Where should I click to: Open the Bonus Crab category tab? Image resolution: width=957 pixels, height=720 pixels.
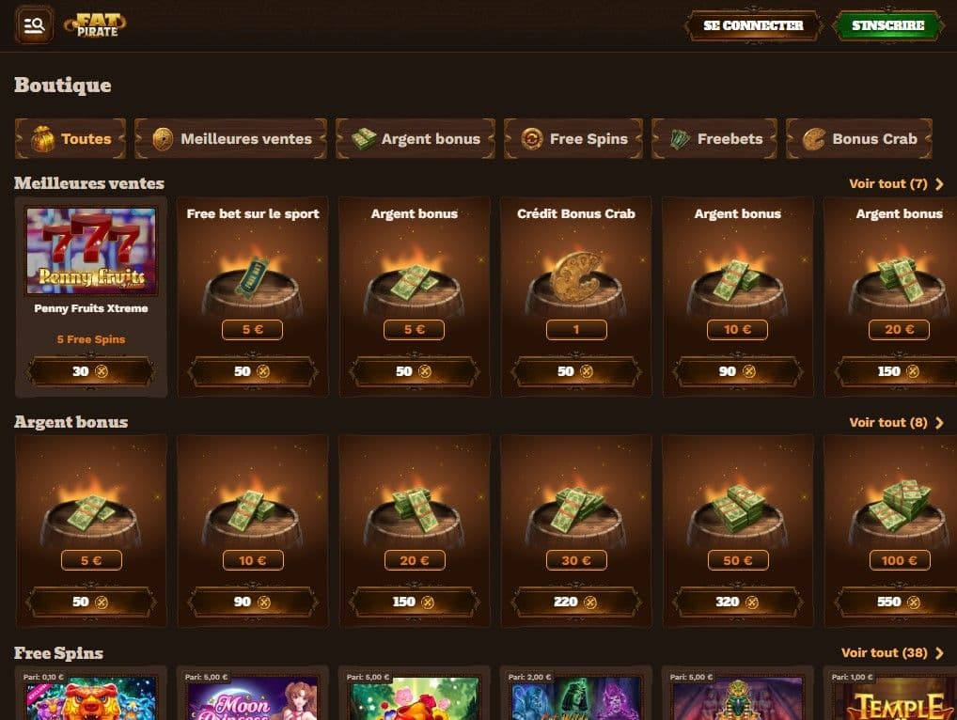859,138
